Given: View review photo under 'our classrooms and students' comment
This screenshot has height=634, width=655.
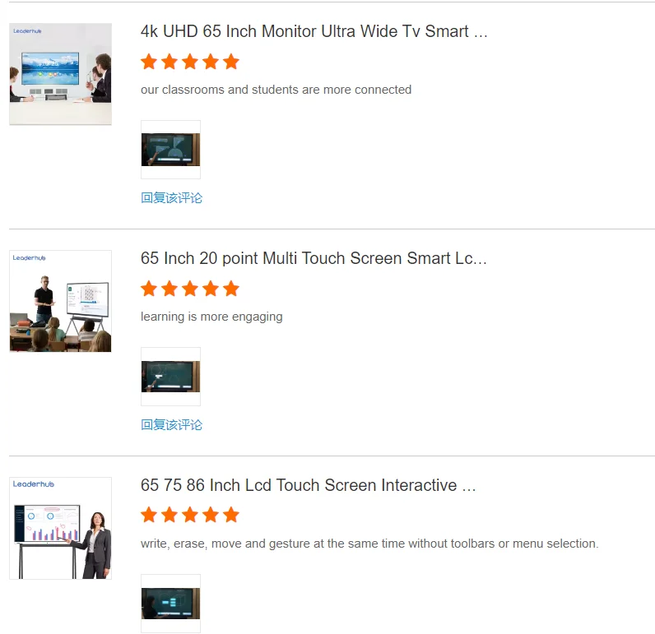Looking at the screenshot, I should click(171, 150).
